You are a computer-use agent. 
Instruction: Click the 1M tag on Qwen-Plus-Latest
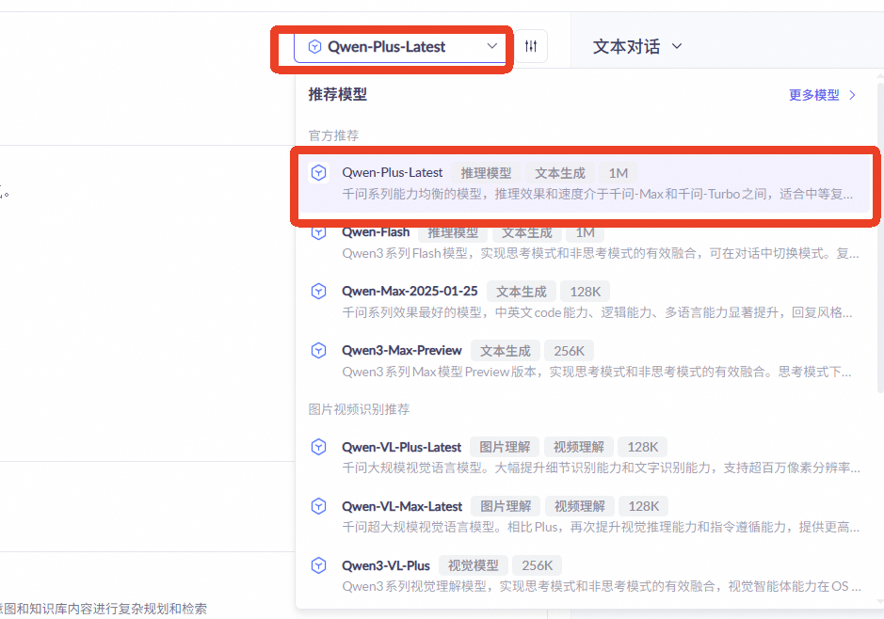click(x=619, y=173)
